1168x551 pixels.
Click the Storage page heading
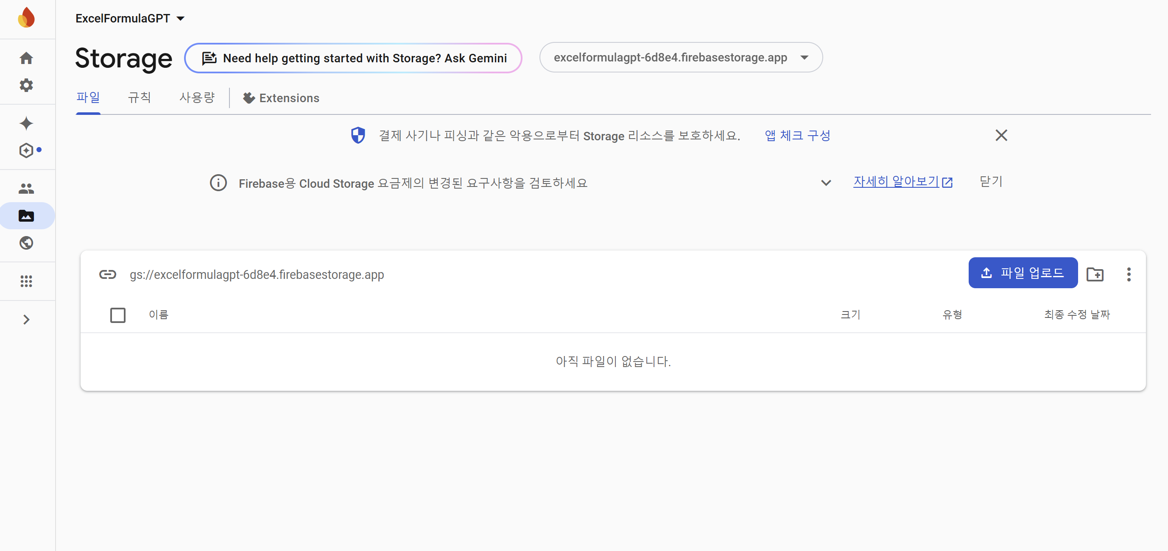coord(123,58)
